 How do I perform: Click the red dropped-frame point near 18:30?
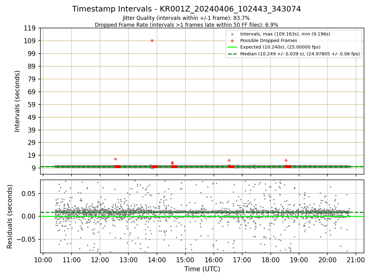click(286, 160)
